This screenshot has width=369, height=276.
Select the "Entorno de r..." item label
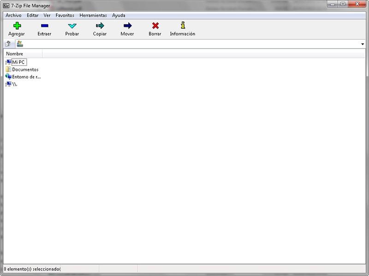click(x=26, y=77)
